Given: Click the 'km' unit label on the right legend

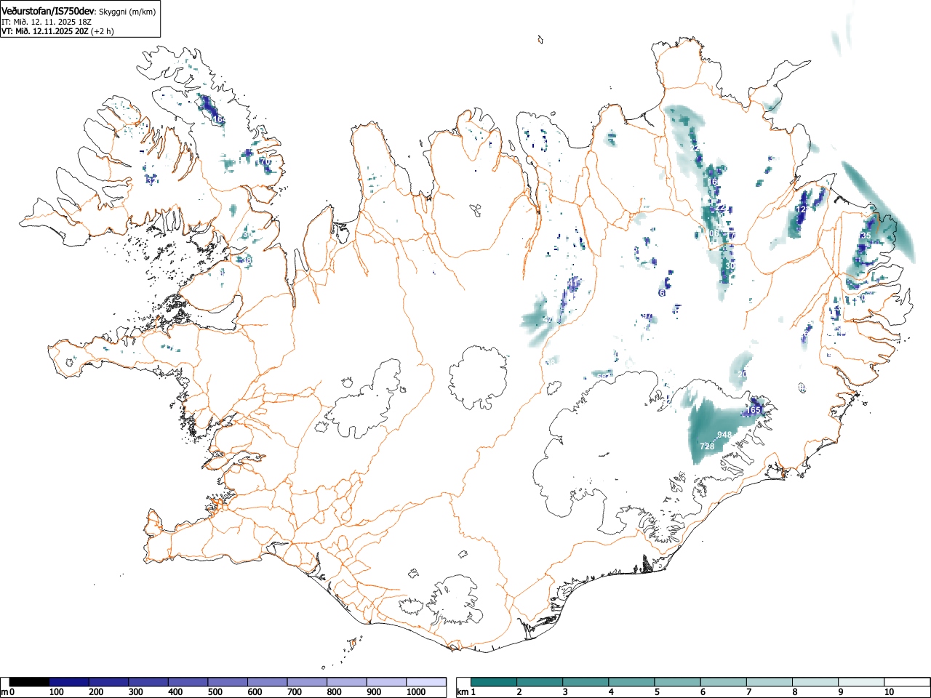Looking at the screenshot, I should tap(463, 692).
